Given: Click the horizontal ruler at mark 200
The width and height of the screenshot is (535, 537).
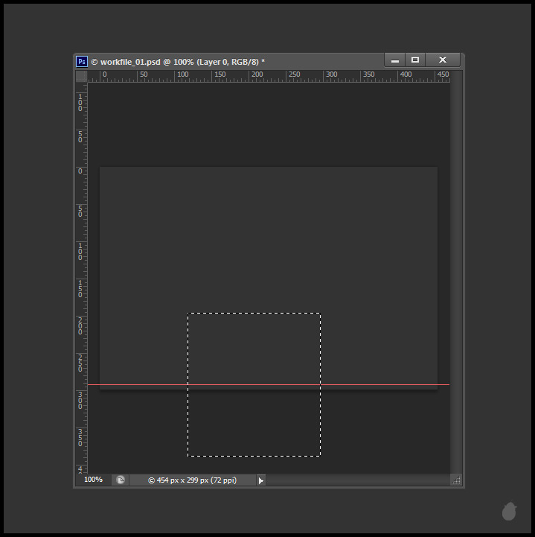Looking at the screenshot, I should point(256,74).
